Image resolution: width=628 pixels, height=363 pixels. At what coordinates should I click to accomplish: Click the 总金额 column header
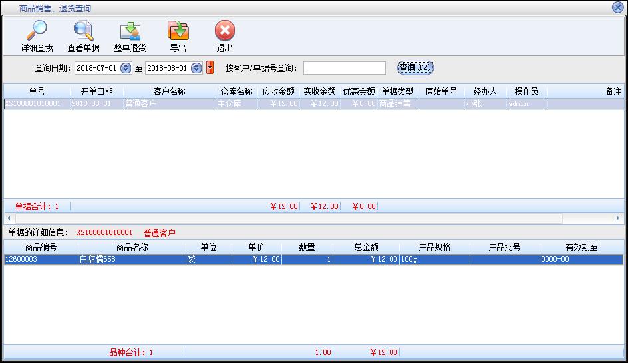366,247
